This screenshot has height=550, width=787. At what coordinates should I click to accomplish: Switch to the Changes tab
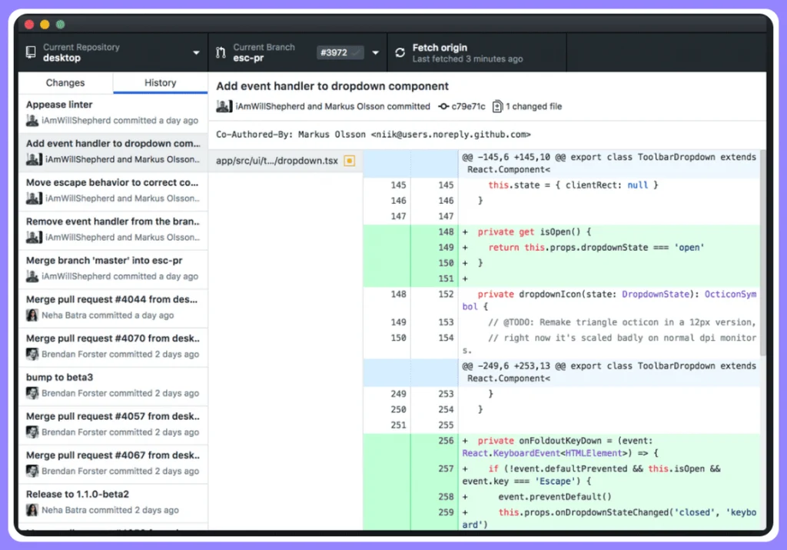pyautogui.click(x=65, y=83)
